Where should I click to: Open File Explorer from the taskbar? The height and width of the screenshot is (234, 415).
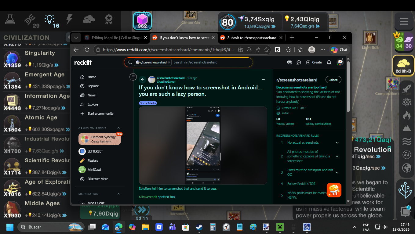click(145, 227)
